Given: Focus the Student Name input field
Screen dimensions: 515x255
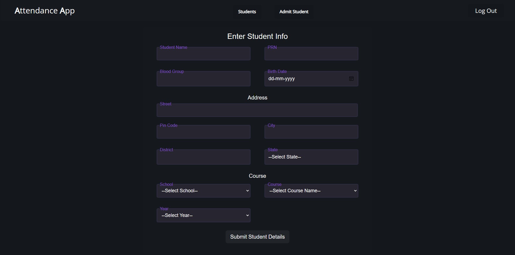Looking at the screenshot, I should point(204,54).
